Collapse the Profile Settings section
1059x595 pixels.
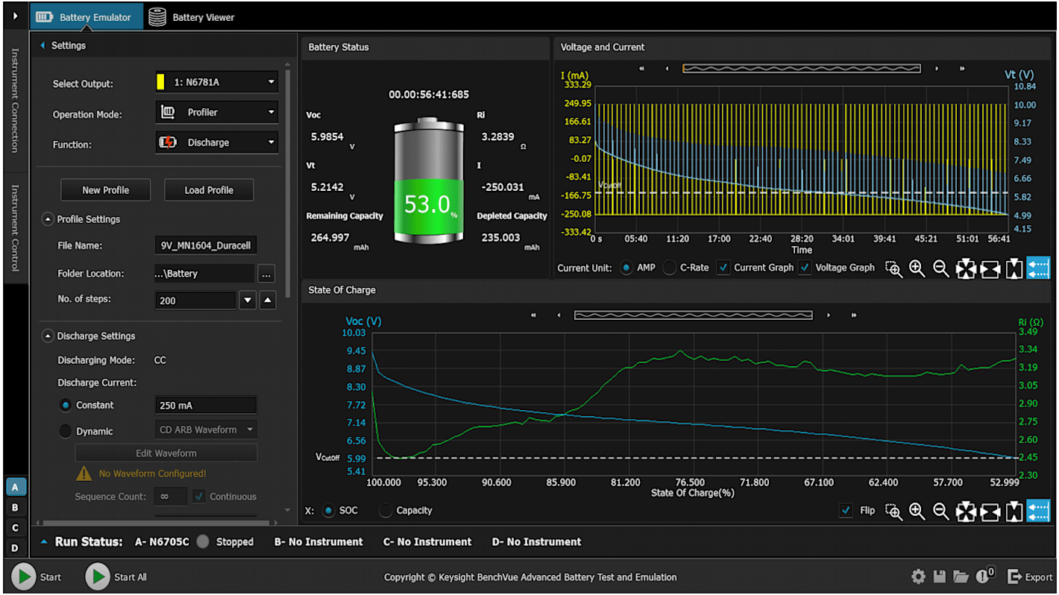tap(48, 219)
